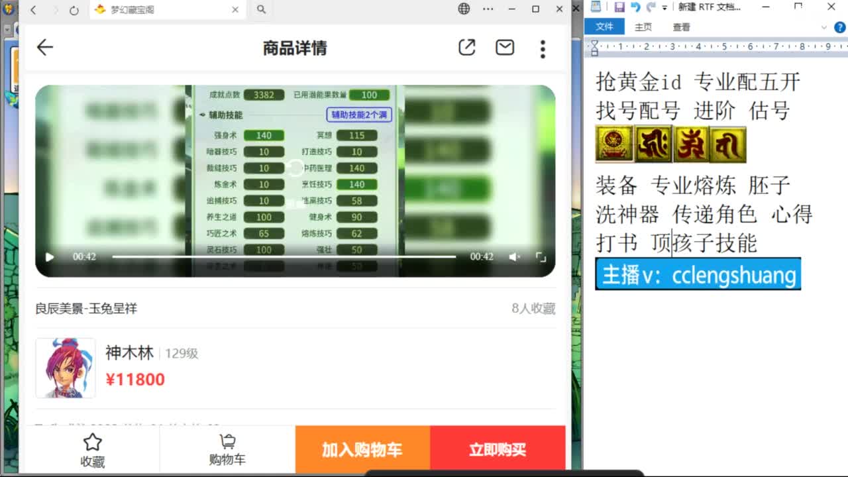Viewport: 848px width, 477px height.
Task: Click the browser forward arrow
Action: [x=55, y=10]
